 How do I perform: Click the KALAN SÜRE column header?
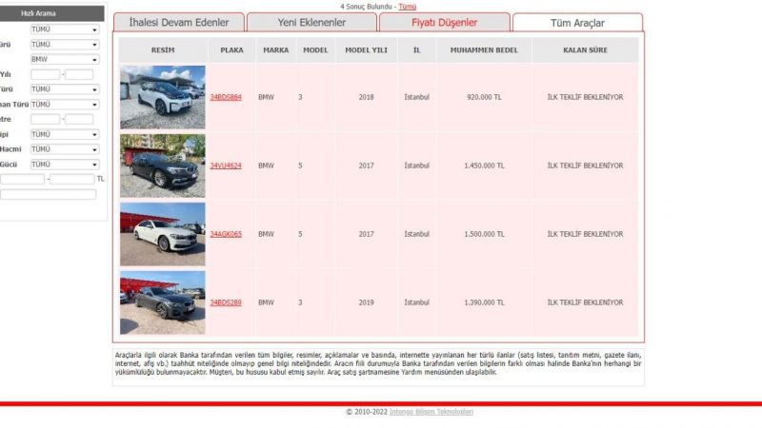pos(585,50)
